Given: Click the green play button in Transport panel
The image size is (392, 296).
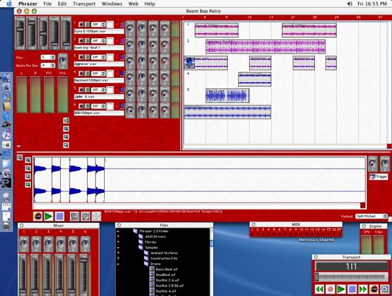Looking at the screenshot, I should point(341,289).
